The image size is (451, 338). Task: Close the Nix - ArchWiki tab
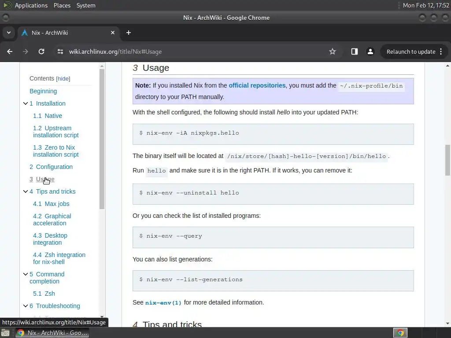point(113,33)
